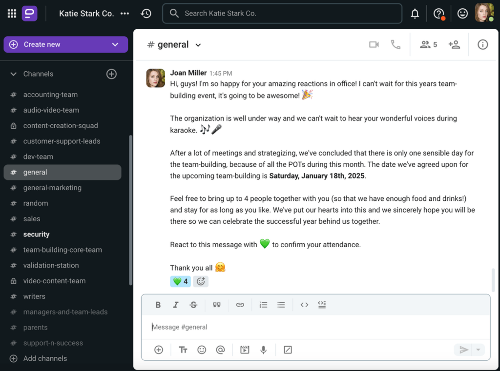Start a video call in #general

pyautogui.click(x=374, y=44)
